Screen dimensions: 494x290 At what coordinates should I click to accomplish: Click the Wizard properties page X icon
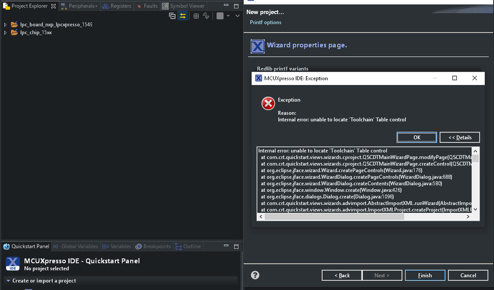coord(258,46)
